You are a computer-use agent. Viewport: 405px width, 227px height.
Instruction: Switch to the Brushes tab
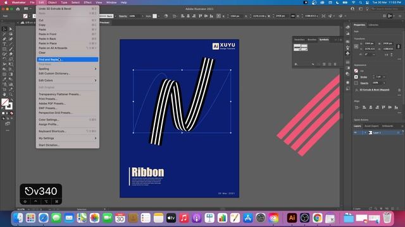pos(312,40)
